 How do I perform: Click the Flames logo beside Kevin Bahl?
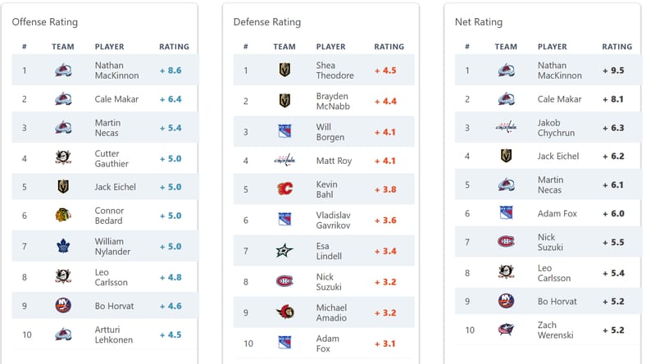point(284,189)
